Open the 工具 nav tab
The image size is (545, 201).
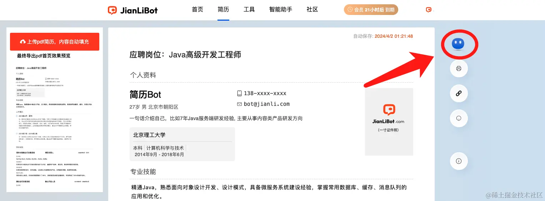pos(249,10)
